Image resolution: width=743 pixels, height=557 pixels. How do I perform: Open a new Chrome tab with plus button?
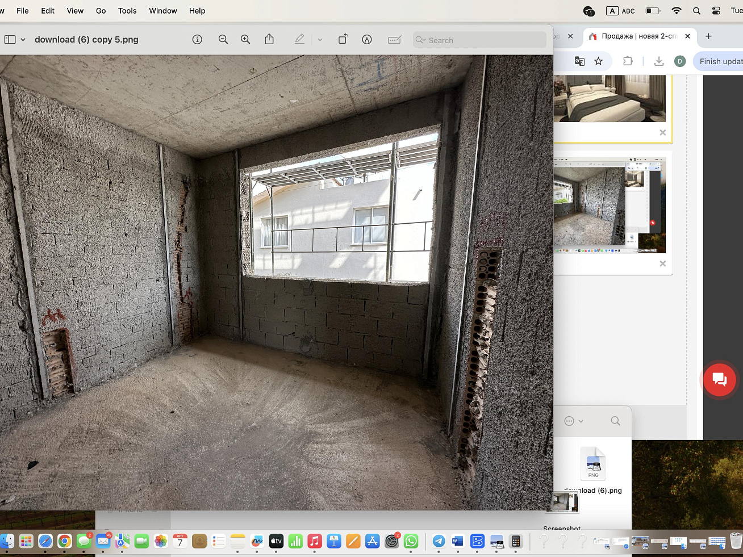(x=708, y=36)
